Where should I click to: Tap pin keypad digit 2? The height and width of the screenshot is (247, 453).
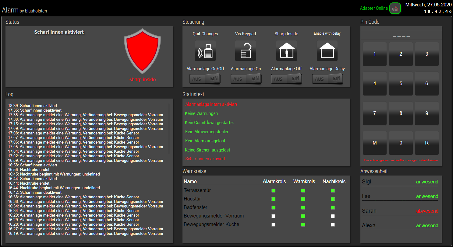pos(401,54)
